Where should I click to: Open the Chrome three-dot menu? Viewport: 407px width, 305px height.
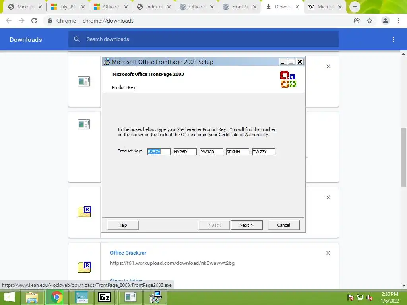398,21
